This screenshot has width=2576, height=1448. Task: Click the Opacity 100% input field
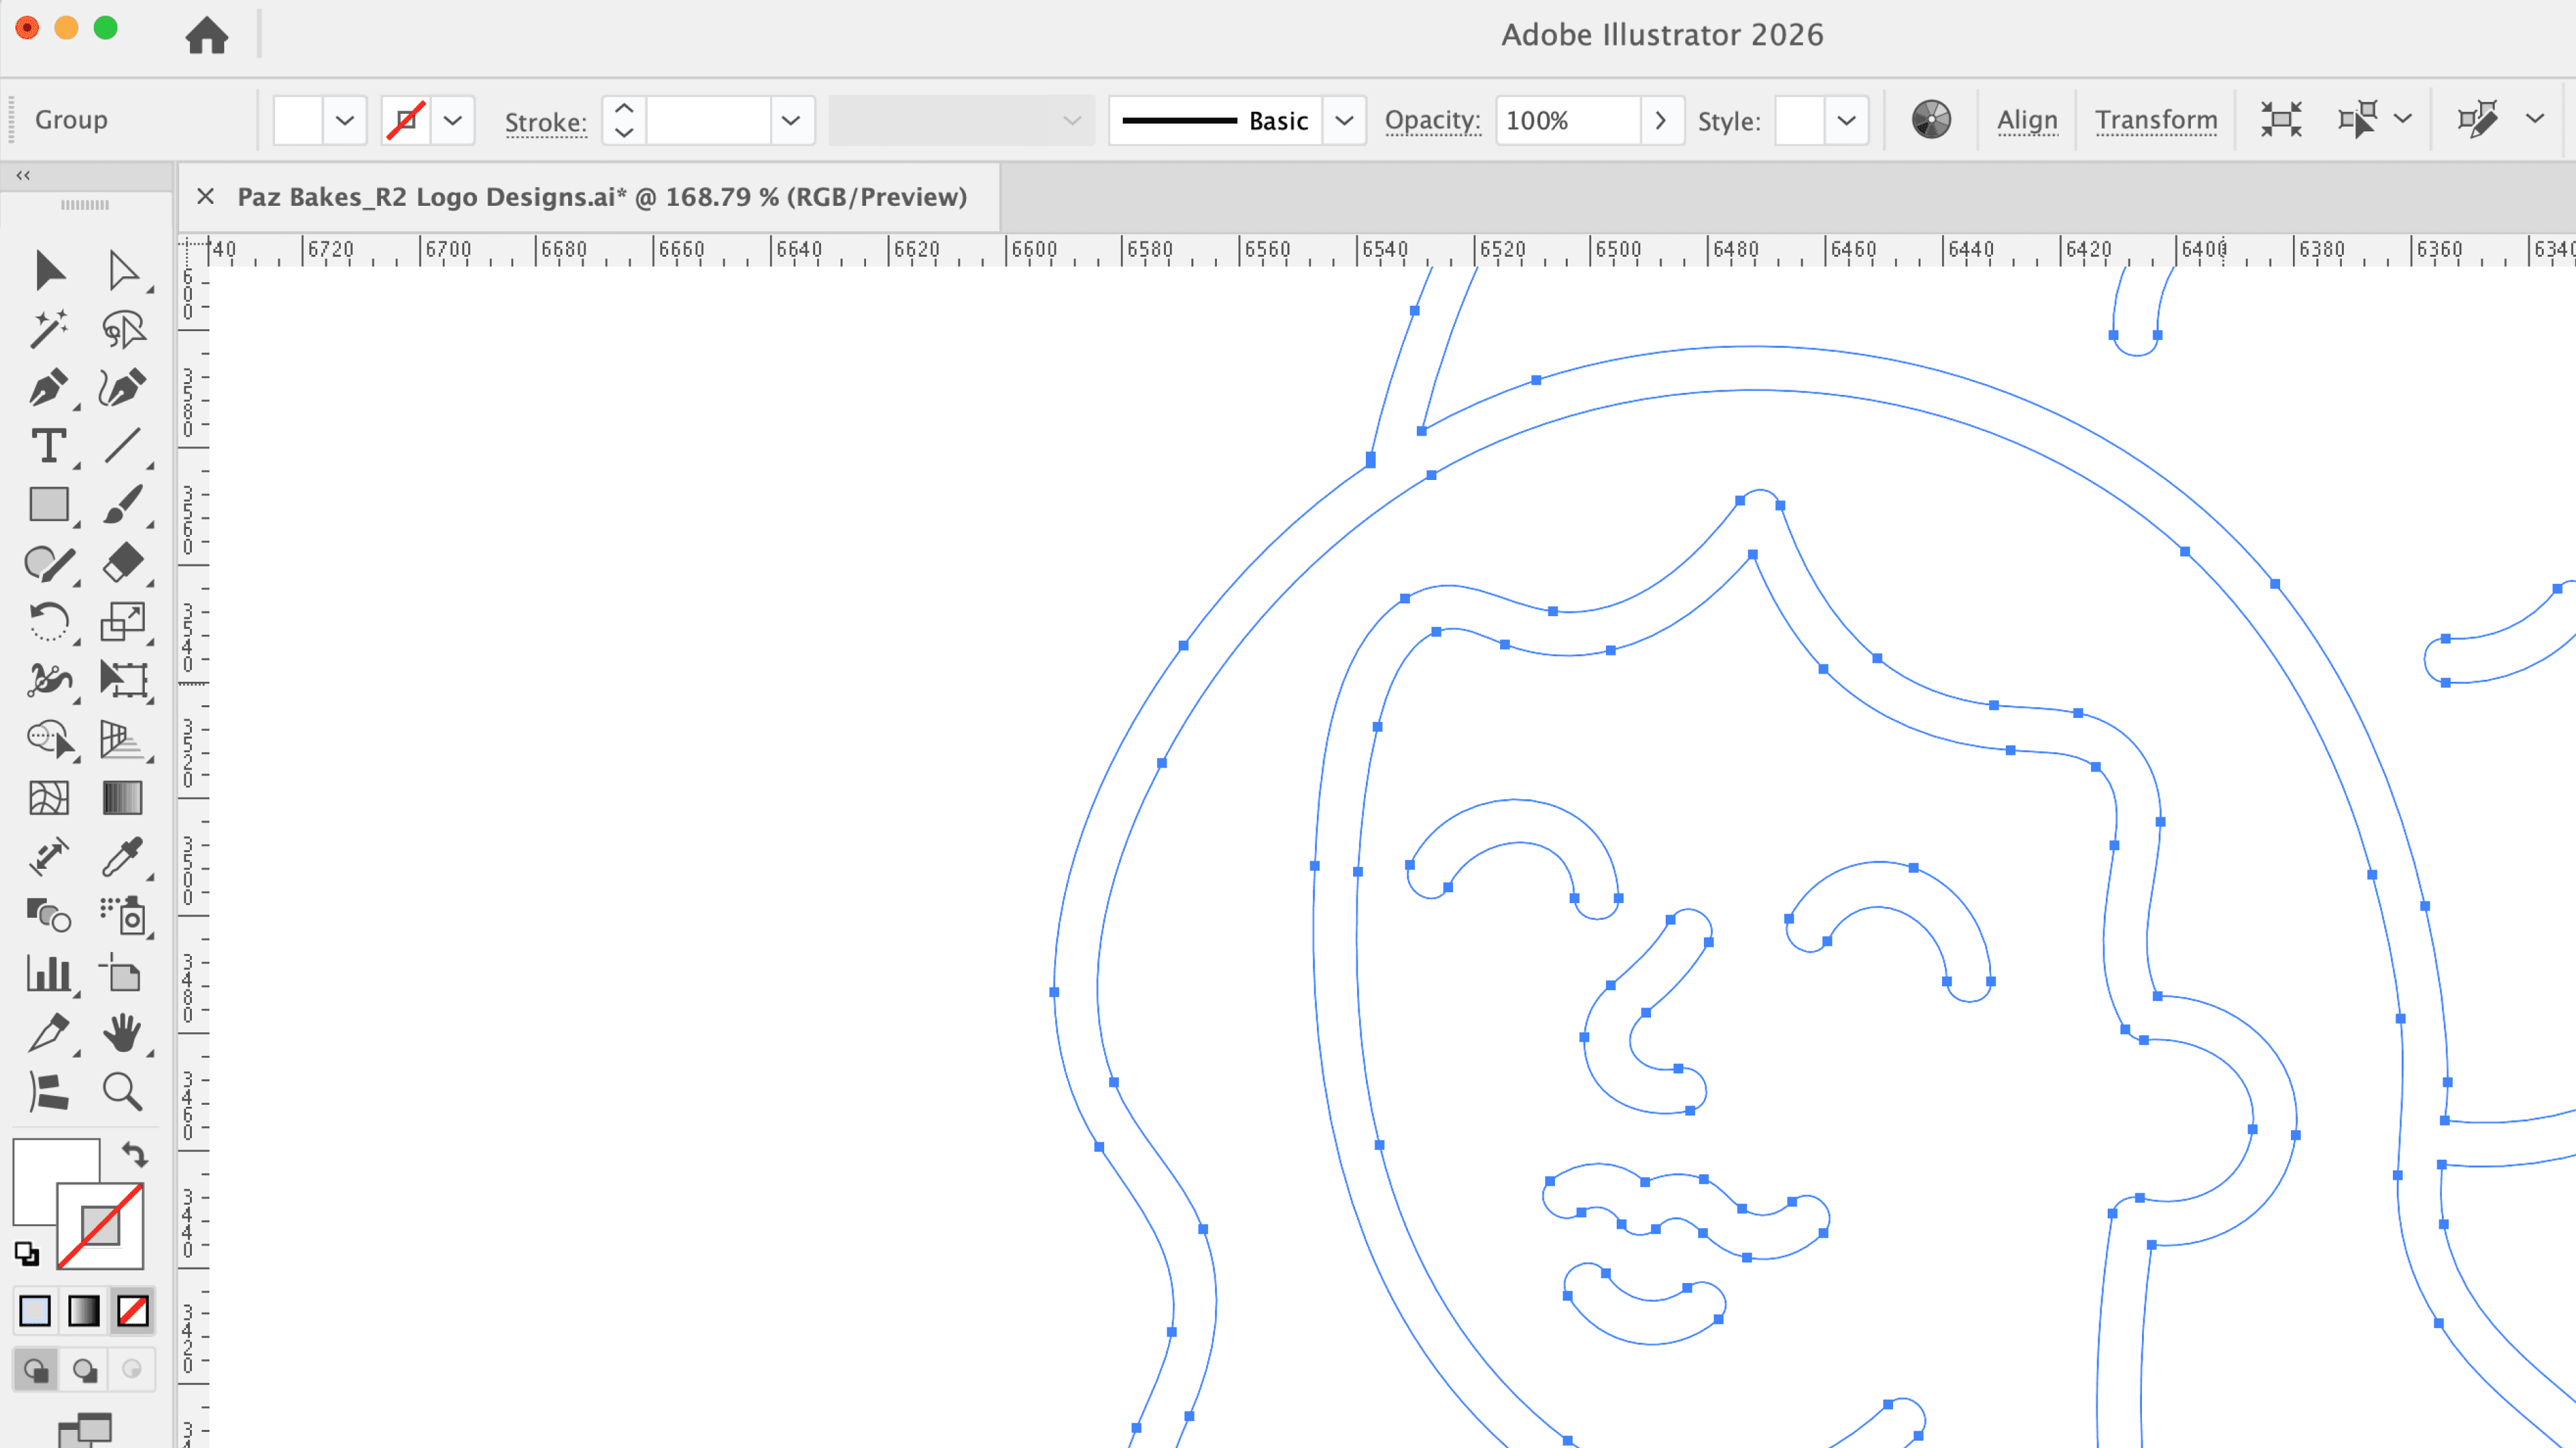pos(1566,121)
